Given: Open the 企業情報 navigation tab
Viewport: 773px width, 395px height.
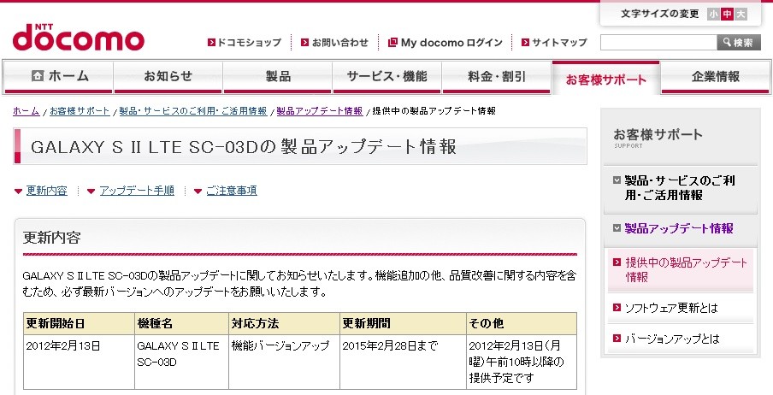Looking at the screenshot, I should point(716,76).
